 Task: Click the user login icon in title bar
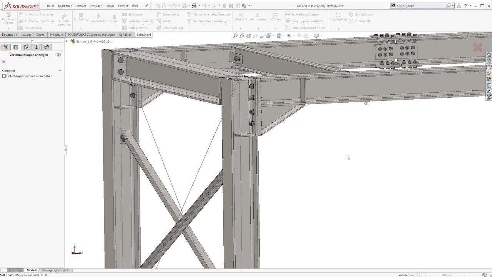pyautogui.click(x=459, y=6)
